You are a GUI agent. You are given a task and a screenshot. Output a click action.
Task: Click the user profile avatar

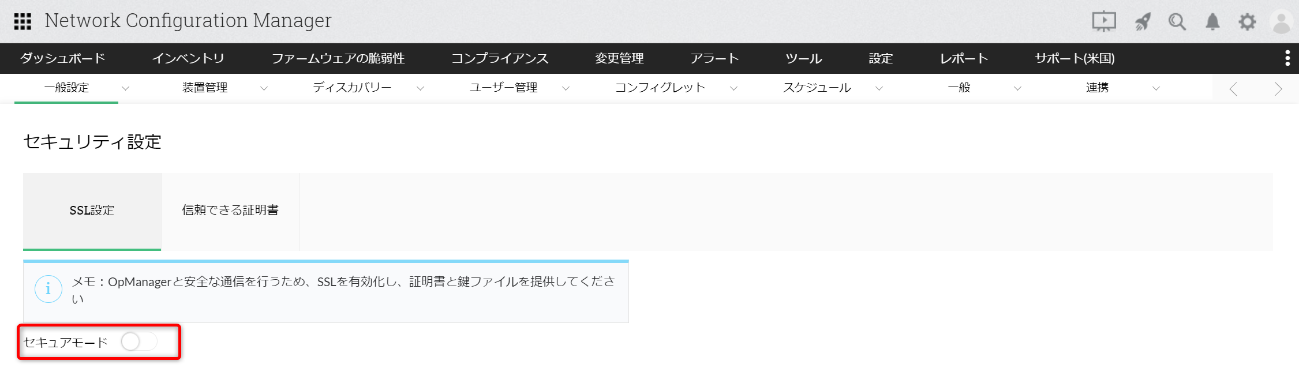point(1281,22)
